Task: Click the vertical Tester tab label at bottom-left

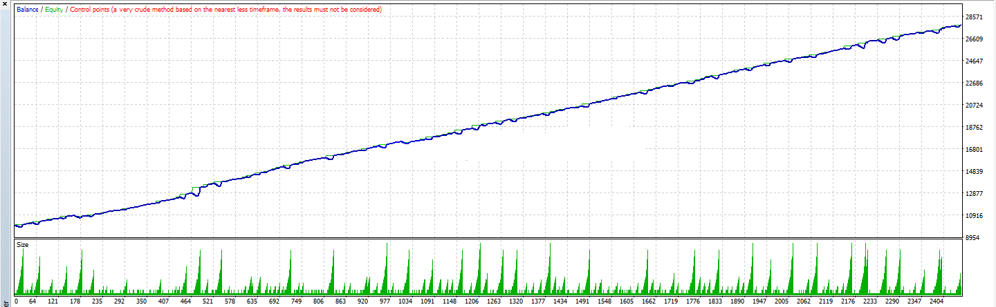Action: (6, 302)
